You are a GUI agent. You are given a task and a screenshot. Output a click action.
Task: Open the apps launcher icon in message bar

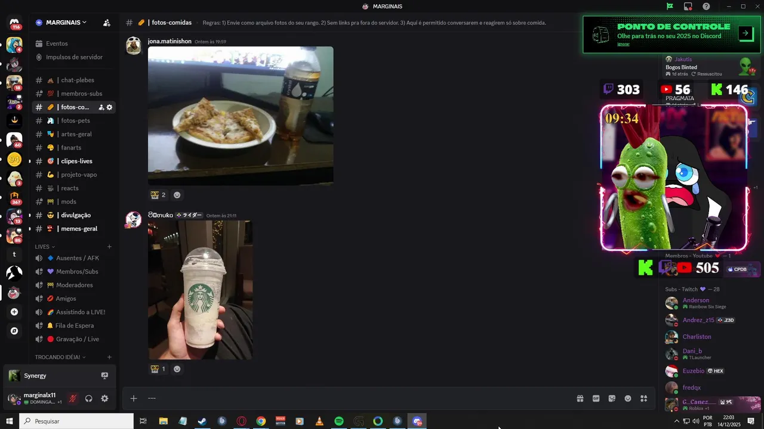click(644, 399)
